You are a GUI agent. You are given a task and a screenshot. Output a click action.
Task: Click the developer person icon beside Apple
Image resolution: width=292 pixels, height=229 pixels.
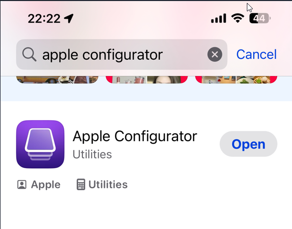coord(22,184)
